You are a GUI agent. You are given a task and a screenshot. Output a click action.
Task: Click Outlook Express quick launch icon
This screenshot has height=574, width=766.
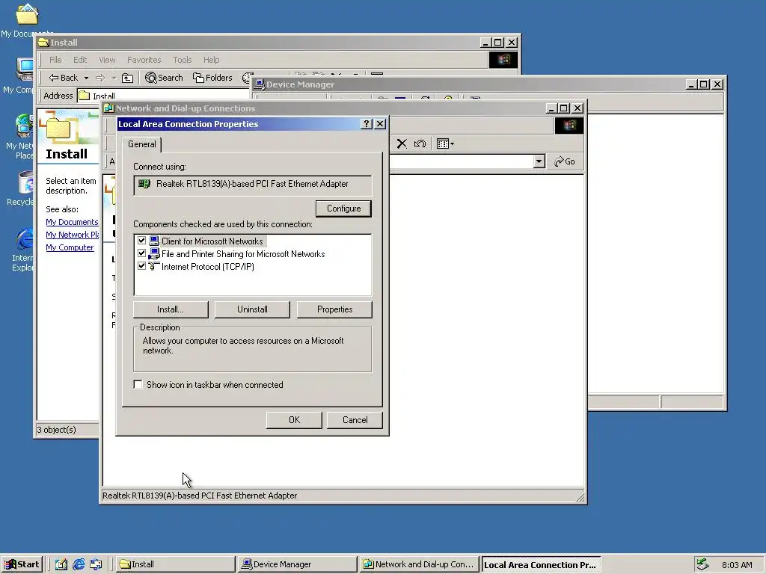point(96,564)
